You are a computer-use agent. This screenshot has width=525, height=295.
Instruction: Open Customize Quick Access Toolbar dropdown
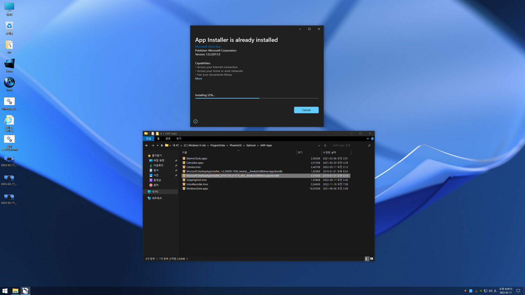(161, 134)
